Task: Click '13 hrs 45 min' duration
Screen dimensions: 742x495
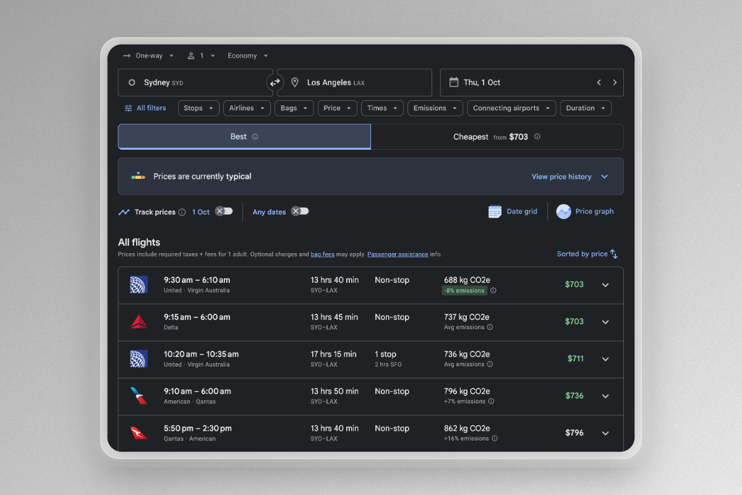Action: 335,317
